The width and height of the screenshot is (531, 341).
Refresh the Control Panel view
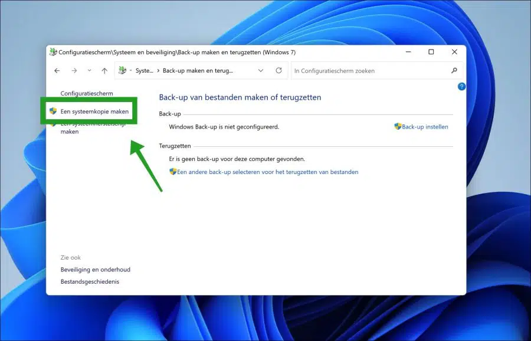(x=278, y=70)
